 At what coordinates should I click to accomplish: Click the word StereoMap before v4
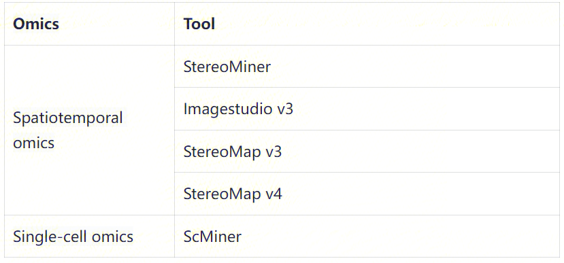click(222, 194)
